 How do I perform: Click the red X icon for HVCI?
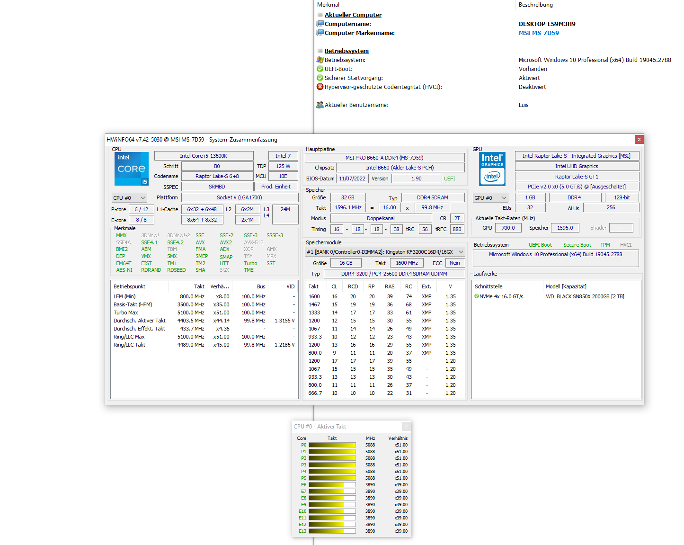tap(320, 87)
